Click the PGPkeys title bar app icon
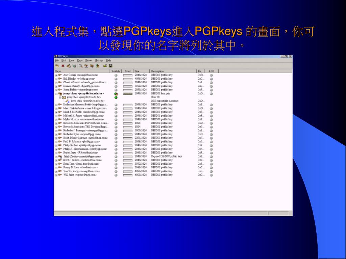The image size is (346, 259). coord(56,56)
